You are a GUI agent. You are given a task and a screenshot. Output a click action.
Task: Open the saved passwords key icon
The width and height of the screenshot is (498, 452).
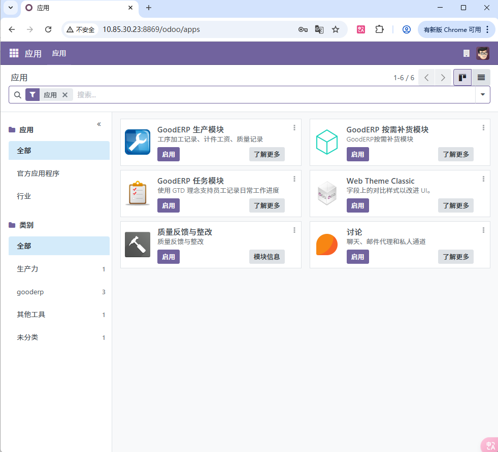pyautogui.click(x=303, y=29)
